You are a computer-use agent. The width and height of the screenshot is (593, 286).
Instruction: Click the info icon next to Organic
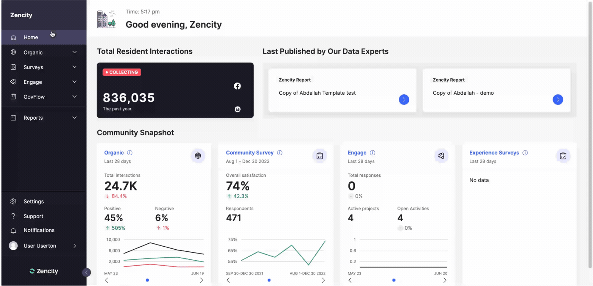(x=130, y=153)
